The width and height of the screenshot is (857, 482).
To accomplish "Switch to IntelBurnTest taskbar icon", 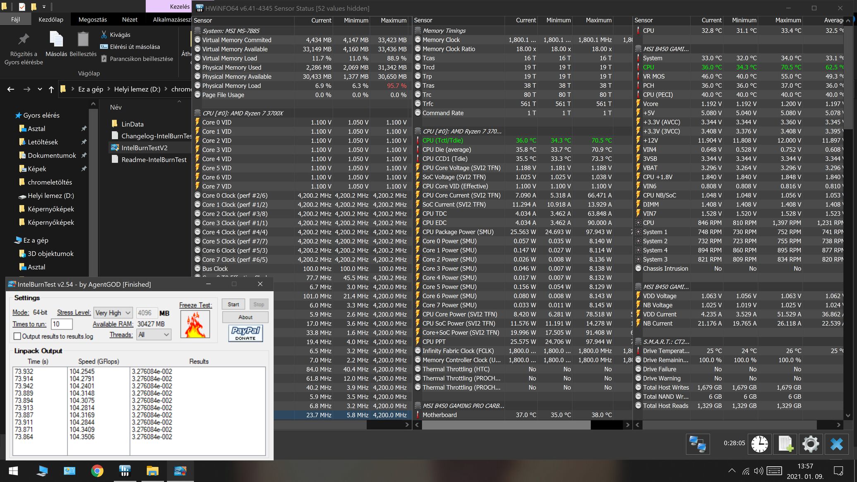I will tap(180, 471).
